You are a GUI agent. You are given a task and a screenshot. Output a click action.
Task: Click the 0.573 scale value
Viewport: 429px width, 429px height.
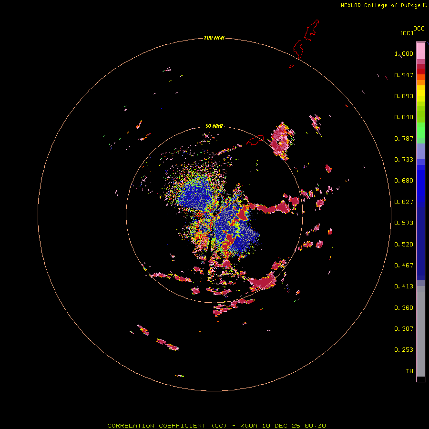click(404, 223)
